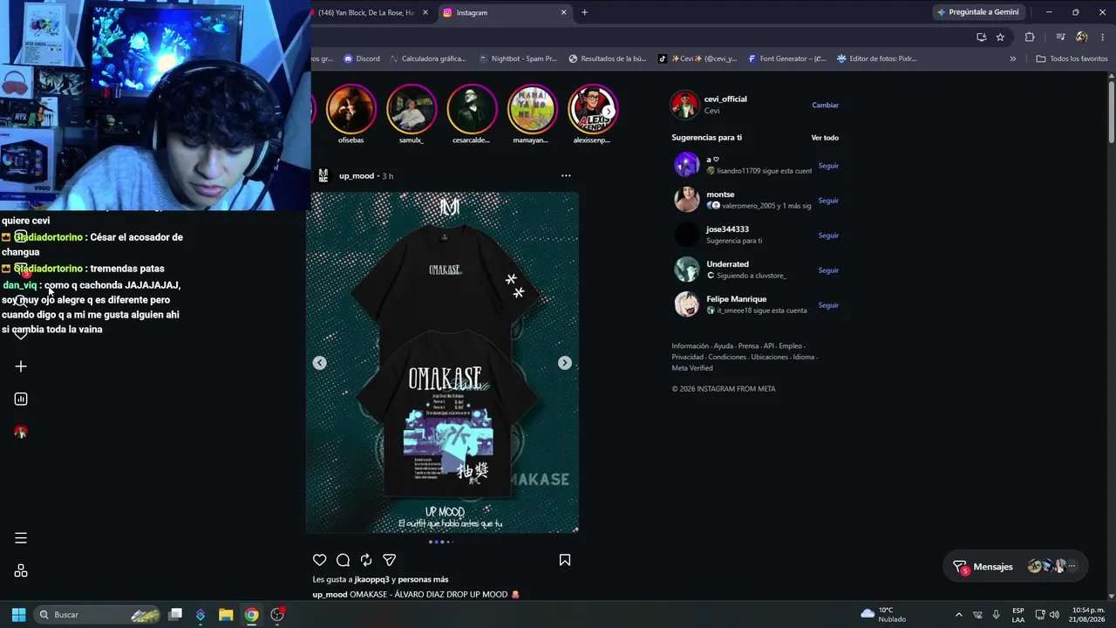Open the 'Ayuda' footer link

click(724, 346)
